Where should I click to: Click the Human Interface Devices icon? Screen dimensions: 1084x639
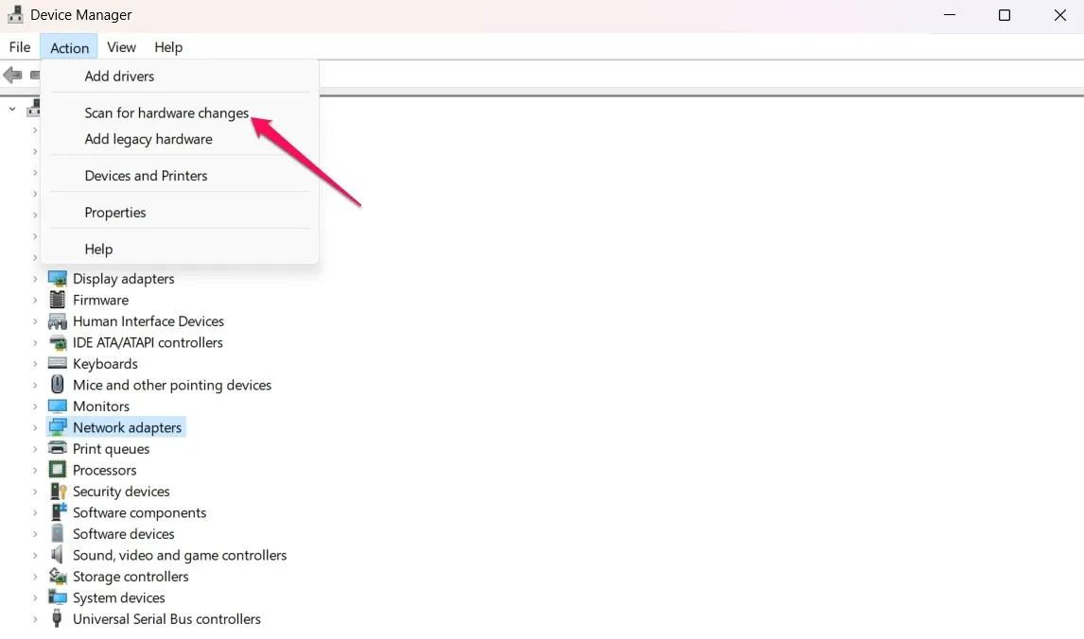coord(58,321)
